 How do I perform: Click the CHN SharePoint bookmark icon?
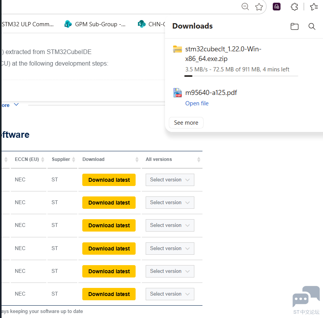click(x=141, y=24)
